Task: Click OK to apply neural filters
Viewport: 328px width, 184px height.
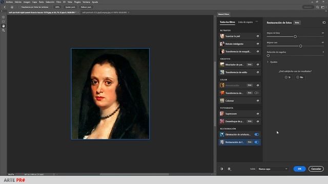Action: pyautogui.click(x=299, y=169)
